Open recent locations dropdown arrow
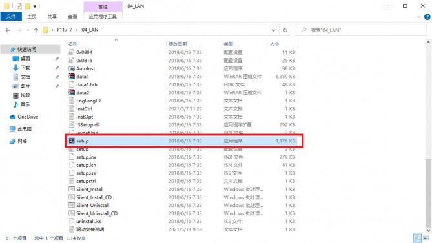Image resolution: width=432 pixels, height=243 pixels. coord(28,30)
